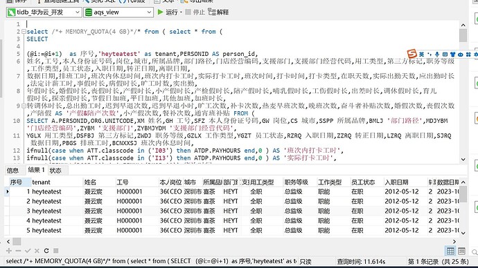Image resolution: width=478 pixels, height=268 pixels.
Task: Click the Sogou input method S logo
Action: 412,54
